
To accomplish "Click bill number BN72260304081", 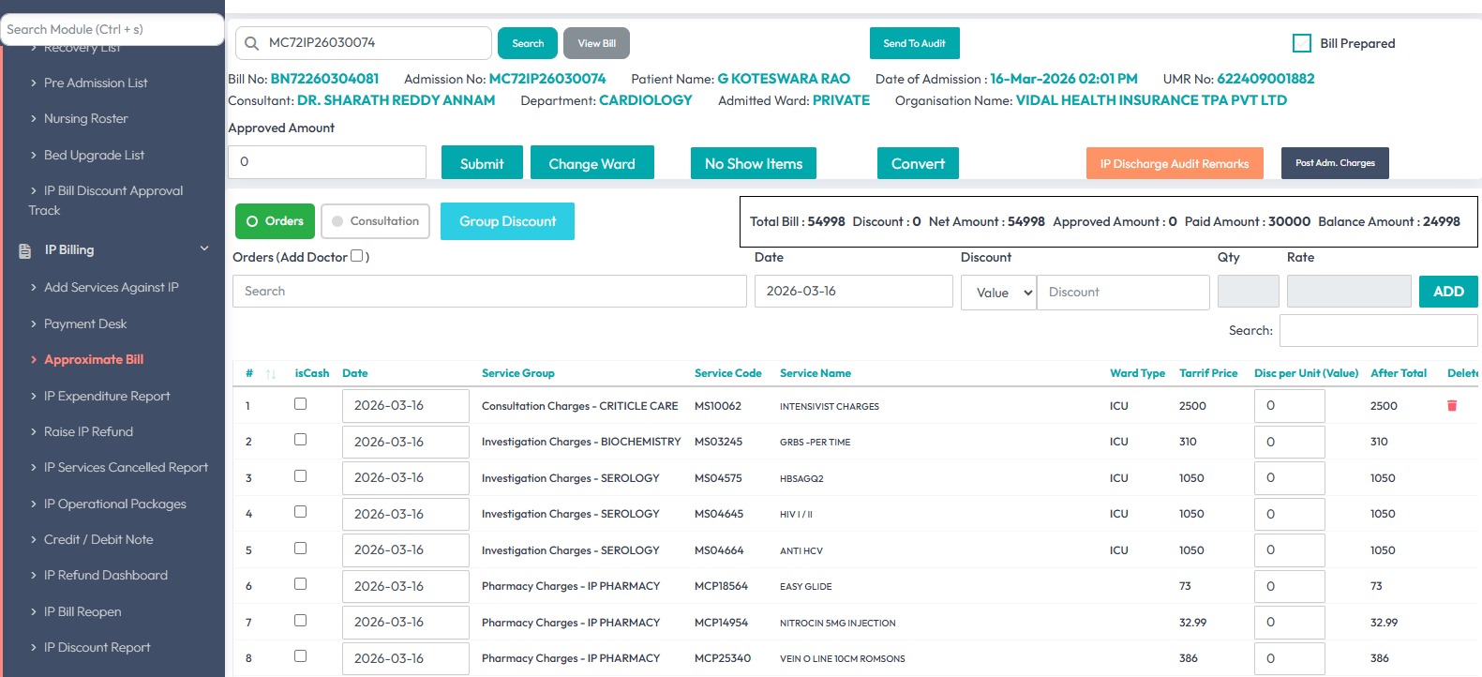I will coord(324,79).
